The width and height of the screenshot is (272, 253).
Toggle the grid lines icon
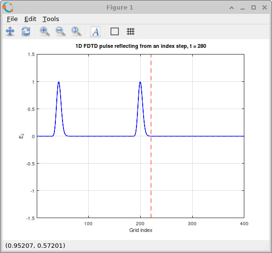[130, 32]
